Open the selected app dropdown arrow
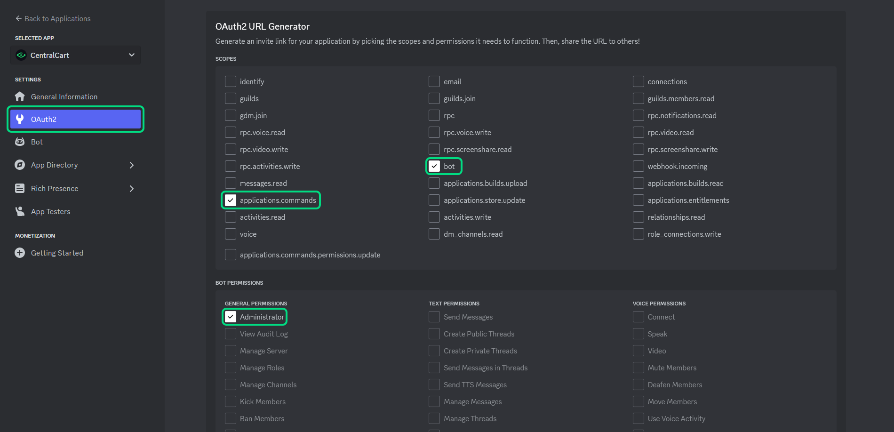Viewport: 894px width, 432px height. click(x=132, y=55)
